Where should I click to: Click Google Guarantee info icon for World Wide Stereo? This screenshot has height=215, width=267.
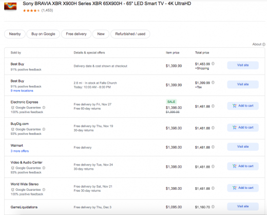[x=44, y=190]
